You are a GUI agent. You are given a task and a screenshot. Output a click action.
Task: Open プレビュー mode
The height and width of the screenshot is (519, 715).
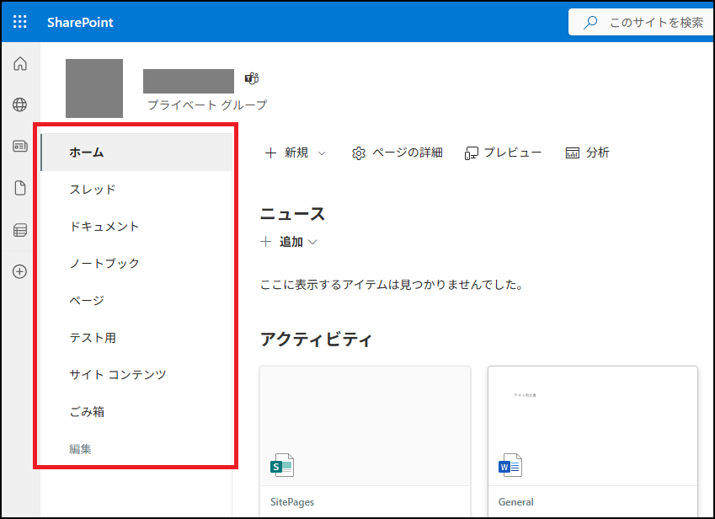pos(503,152)
